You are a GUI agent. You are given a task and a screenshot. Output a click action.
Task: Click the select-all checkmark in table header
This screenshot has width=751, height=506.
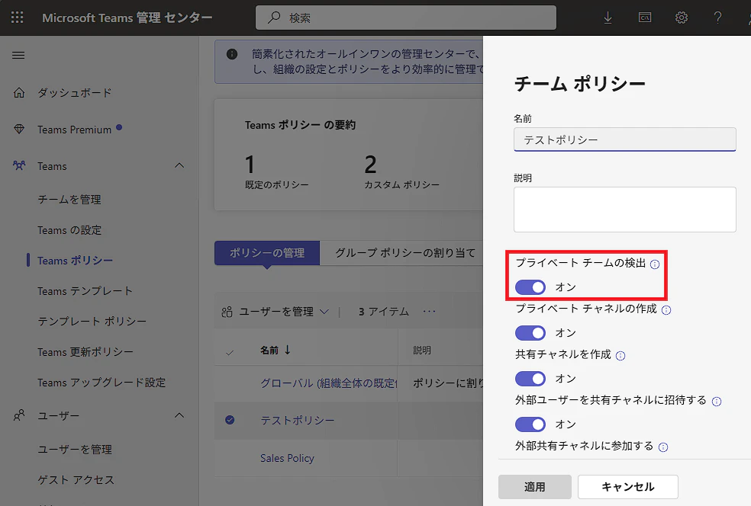coord(230,353)
